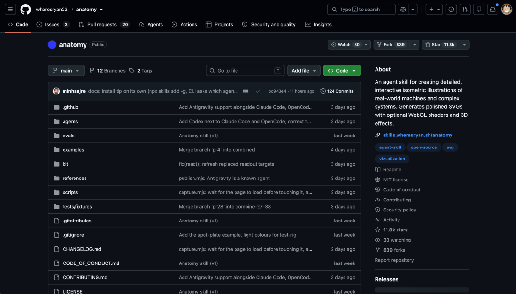This screenshot has width=516, height=294.
Task: Open the .github folder
Action: 71,107
